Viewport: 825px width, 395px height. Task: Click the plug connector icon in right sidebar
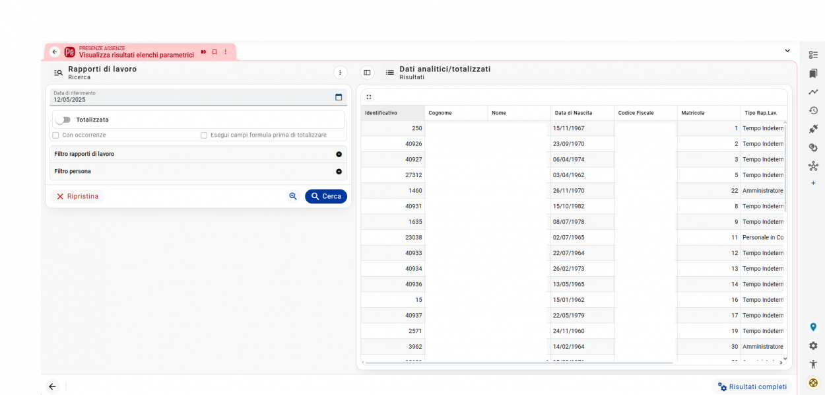click(x=813, y=129)
